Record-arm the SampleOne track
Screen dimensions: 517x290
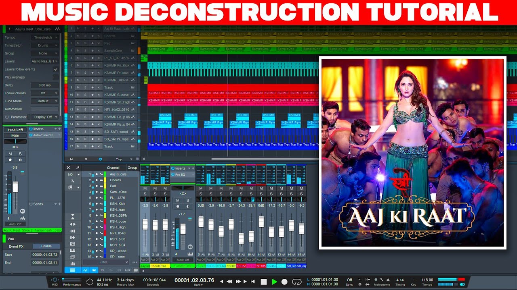[92, 51]
